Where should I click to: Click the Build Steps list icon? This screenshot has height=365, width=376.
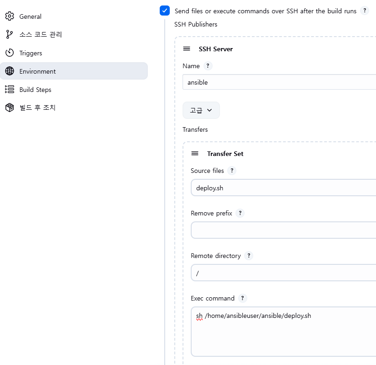coord(10,89)
